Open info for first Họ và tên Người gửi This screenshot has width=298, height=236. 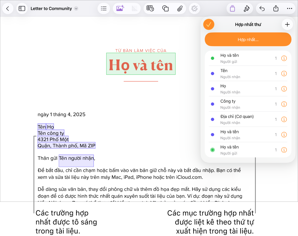(284, 58)
